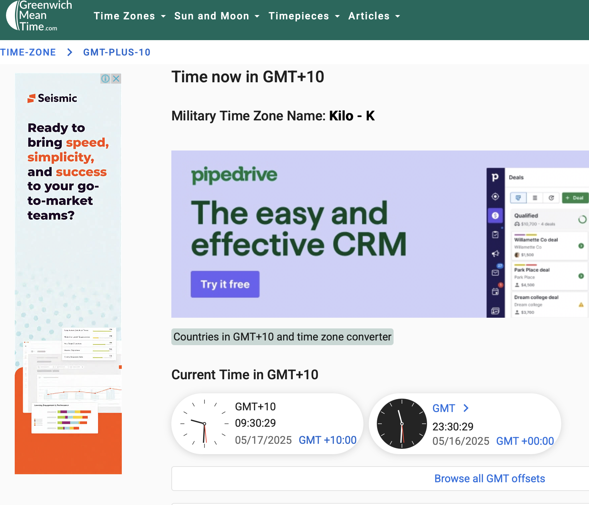Click the 09:30:29 time text

(255, 423)
